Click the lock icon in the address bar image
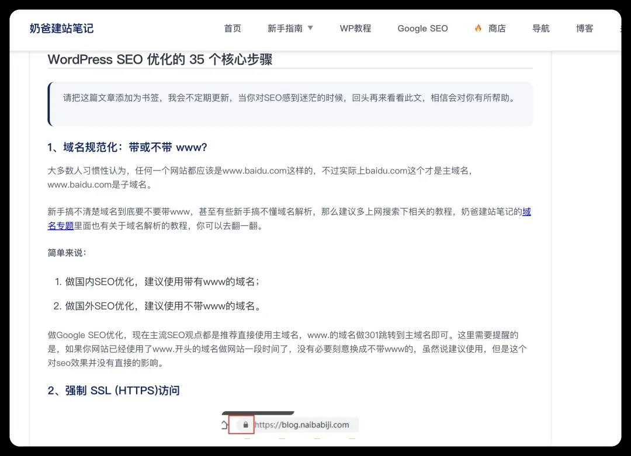Image resolution: width=631 pixels, height=456 pixels. 245,424
